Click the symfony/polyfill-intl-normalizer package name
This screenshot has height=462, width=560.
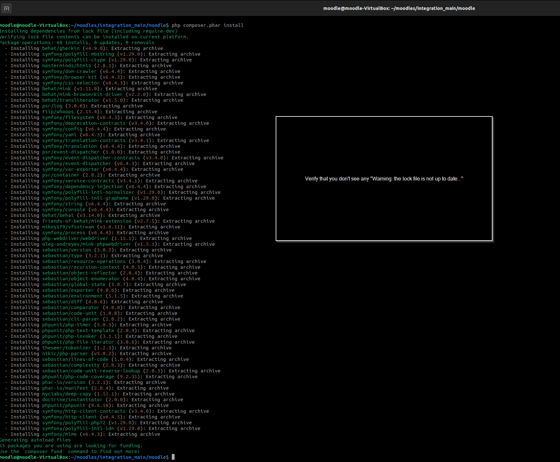click(x=88, y=192)
